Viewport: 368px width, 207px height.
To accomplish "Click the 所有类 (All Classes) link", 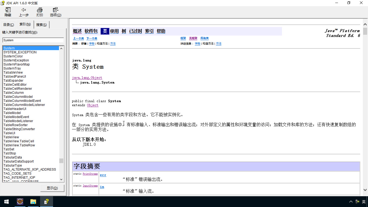I will coord(205,39).
